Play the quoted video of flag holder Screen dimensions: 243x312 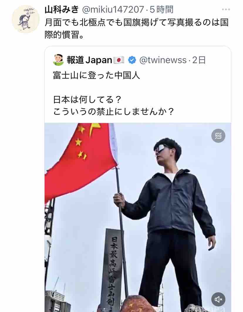pos(138,217)
